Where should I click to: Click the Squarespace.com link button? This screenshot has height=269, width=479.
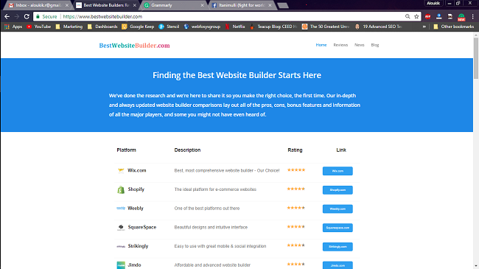pos(338,228)
